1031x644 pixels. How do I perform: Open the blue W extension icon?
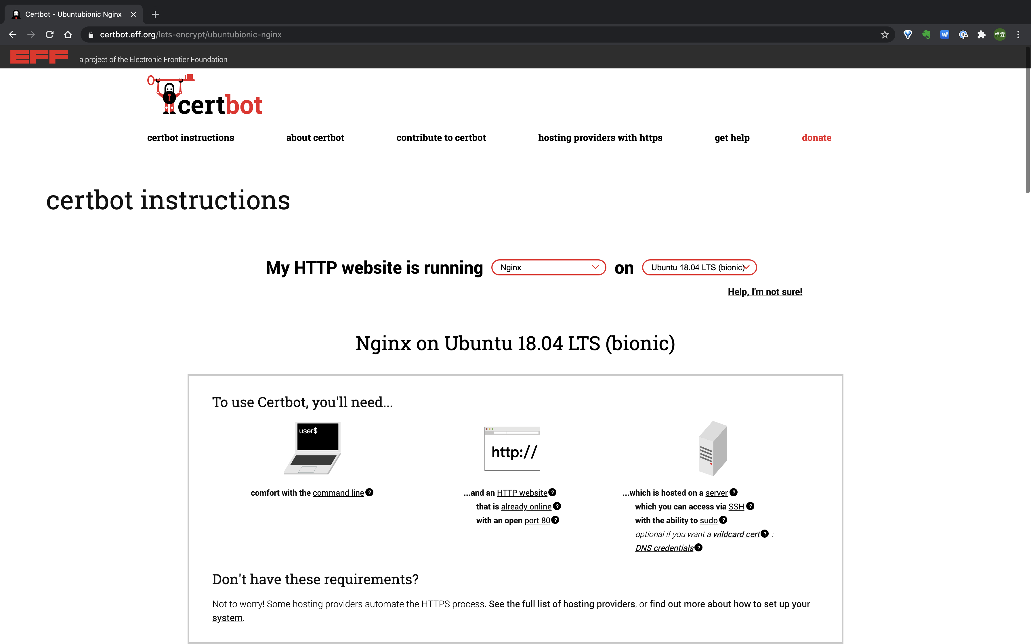click(944, 34)
